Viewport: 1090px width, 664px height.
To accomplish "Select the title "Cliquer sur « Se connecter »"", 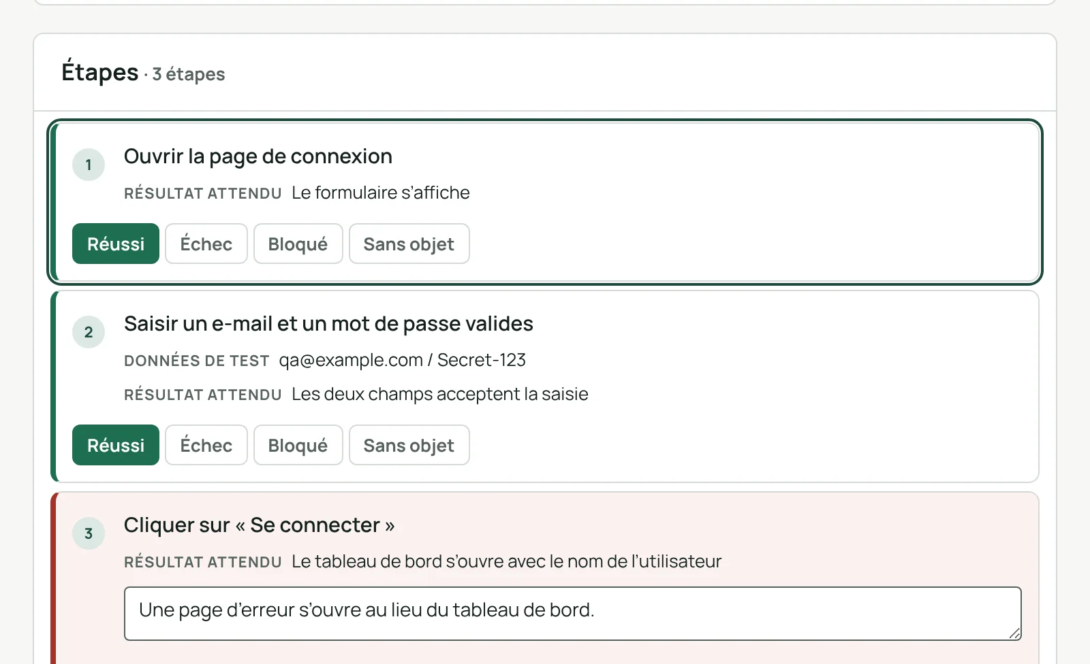I will pyautogui.click(x=260, y=525).
